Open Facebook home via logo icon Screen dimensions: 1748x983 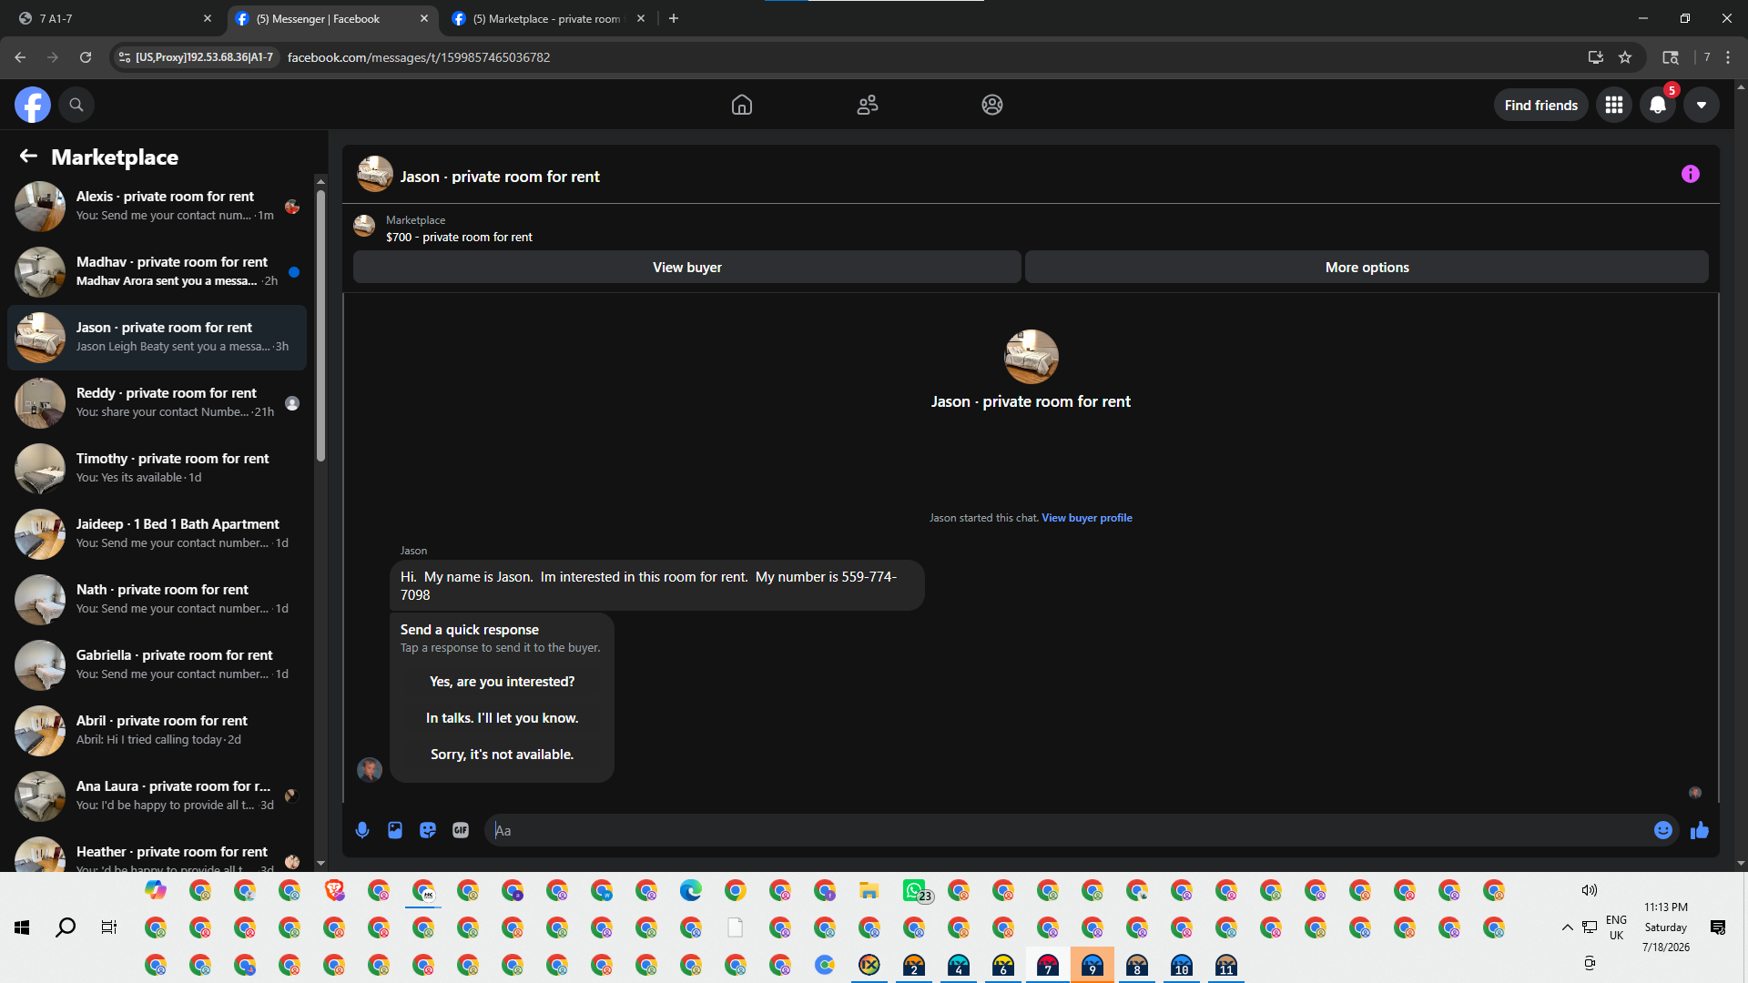coord(33,105)
